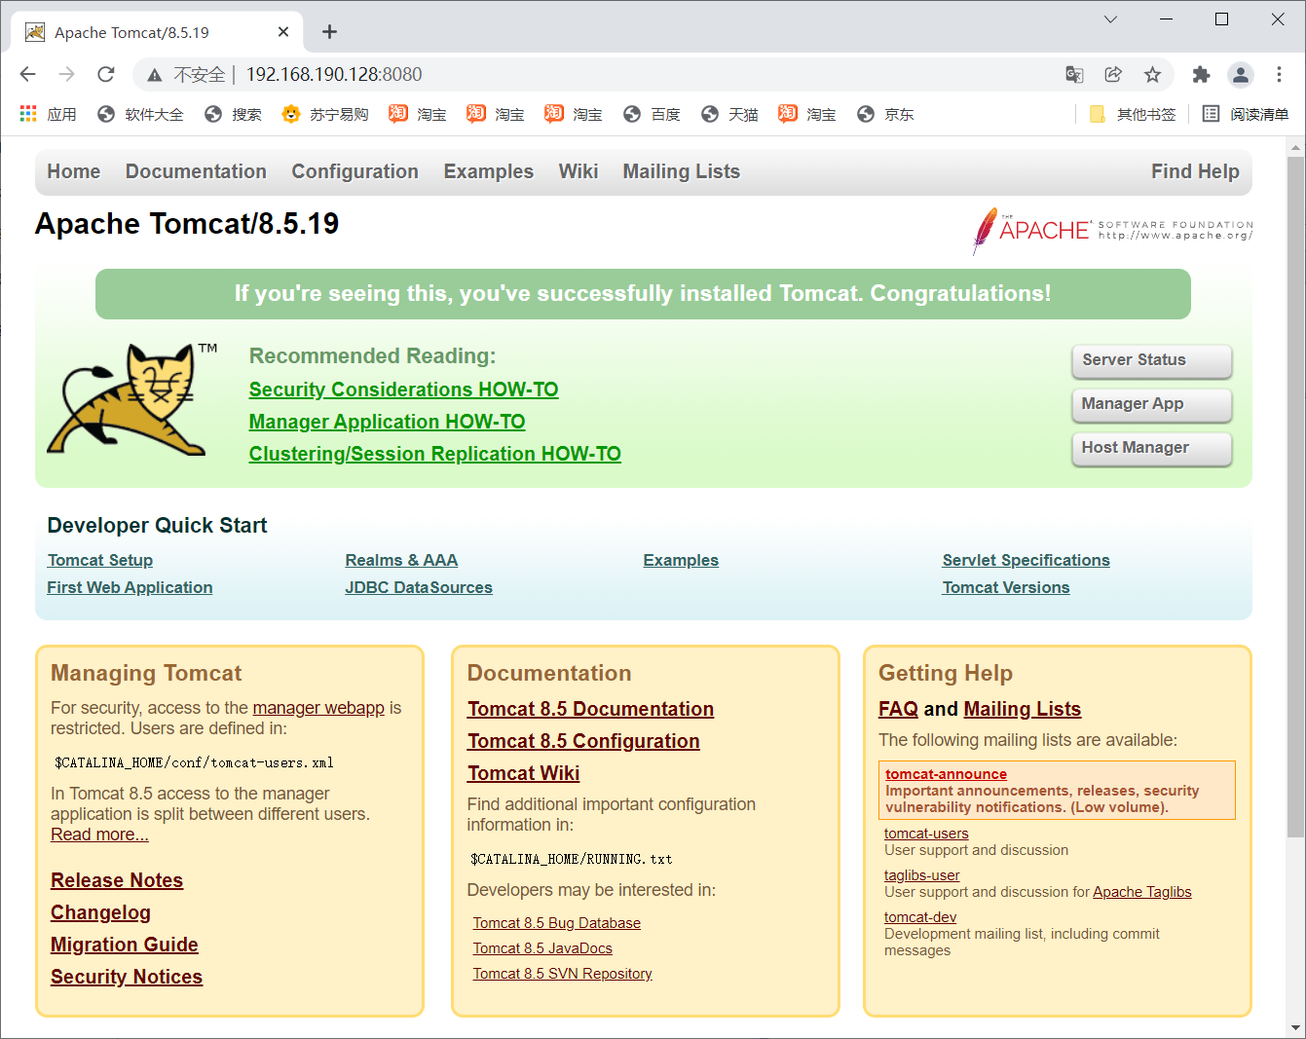Open the manager webapp link
Viewport: 1306px width, 1039px height.
(318, 708)
